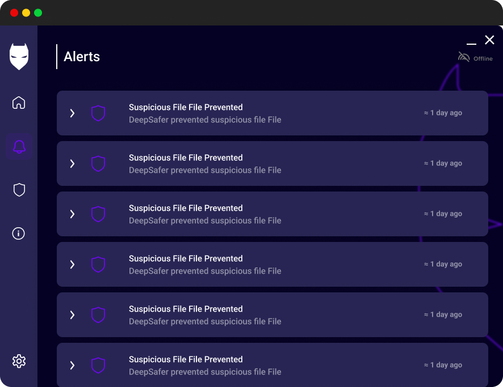Minimize the DeepSafer window using dash button
The width and height of the screenshot is (503, 387).
tap(471, 43)
